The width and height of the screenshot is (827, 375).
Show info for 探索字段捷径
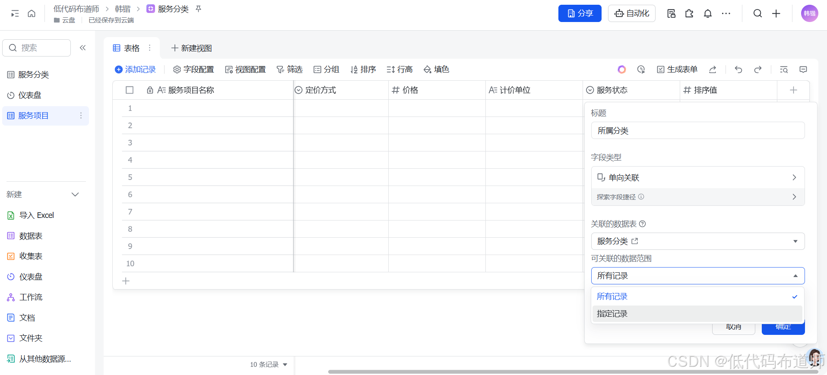[x=641, y=197]
